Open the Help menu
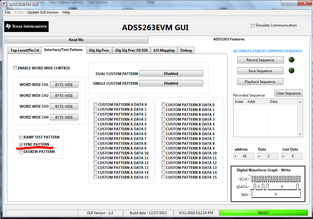Image resolution: width=313 pixels, height=219 pixels. coord(66,12)
